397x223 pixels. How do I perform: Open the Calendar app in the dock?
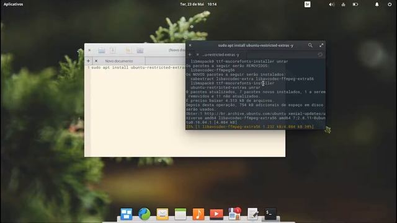(x=181, y=214)
